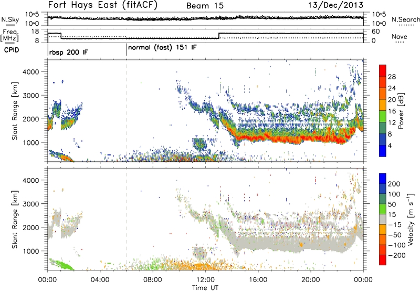
Task: Click the "Velocity [m s-1]" color bar title
Action: point(410,219)
